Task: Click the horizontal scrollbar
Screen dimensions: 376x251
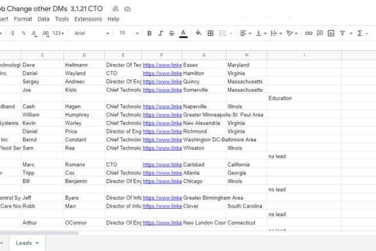Action: tap(39, 233)
